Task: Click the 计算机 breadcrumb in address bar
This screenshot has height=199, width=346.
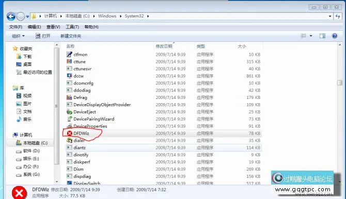Action: (51, 16)
